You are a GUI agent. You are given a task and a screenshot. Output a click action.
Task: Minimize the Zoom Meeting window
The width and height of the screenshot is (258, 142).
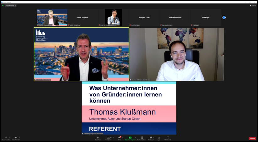[246, 2]
